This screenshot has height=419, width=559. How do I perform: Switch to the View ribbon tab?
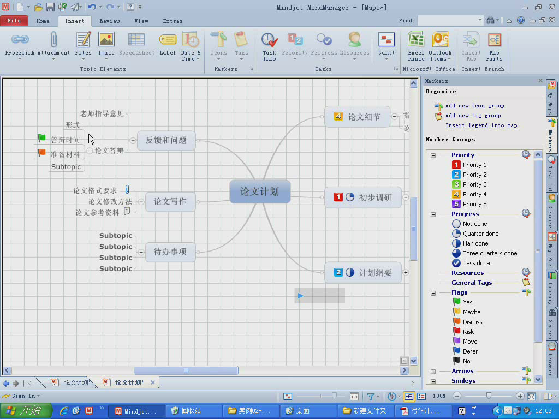[x=141, y=21]
